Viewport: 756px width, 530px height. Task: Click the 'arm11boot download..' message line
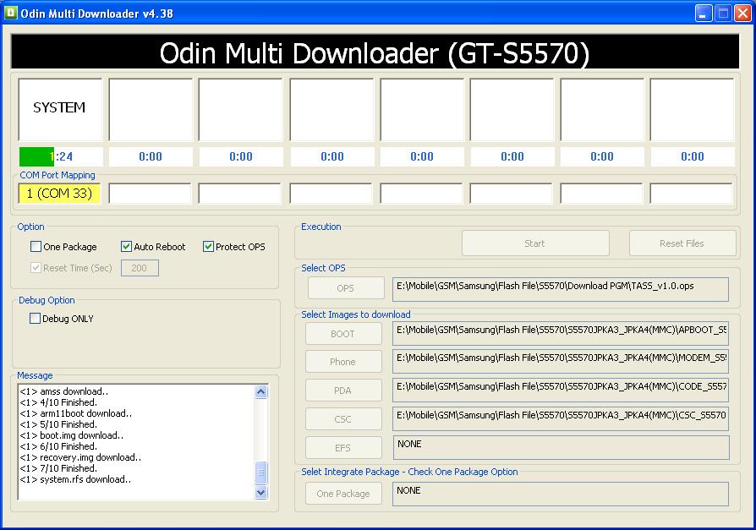tap(76, 413)
